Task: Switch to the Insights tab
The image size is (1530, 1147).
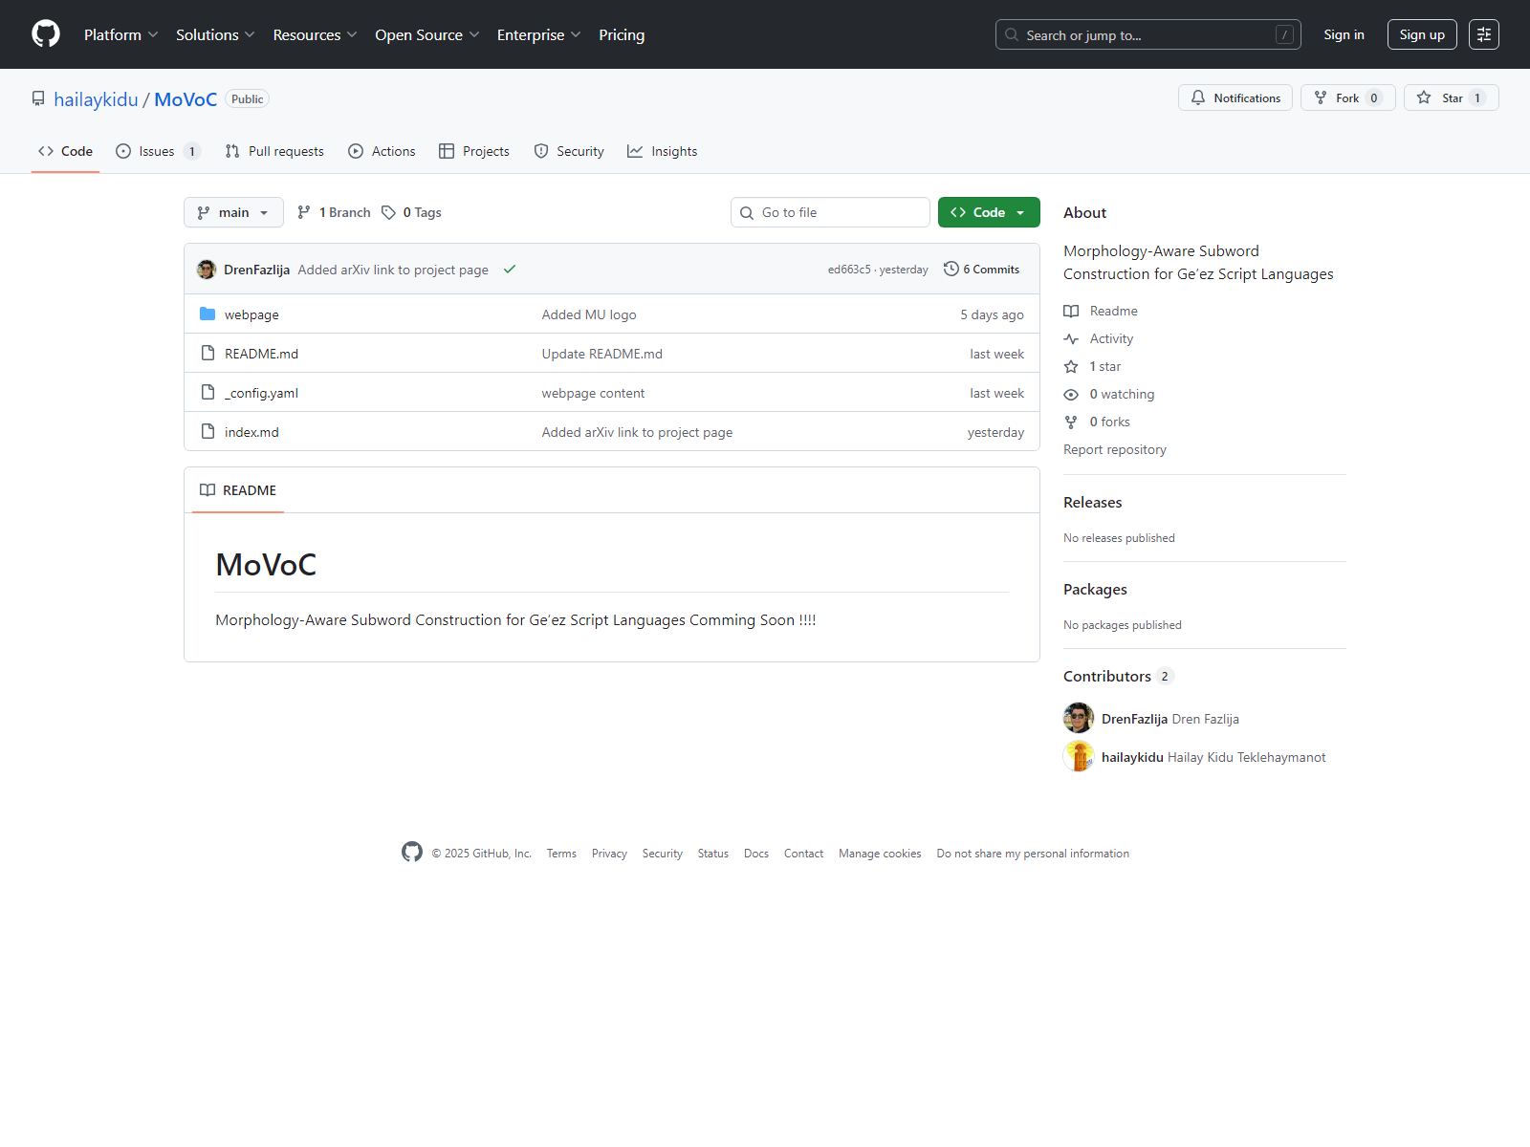Action: coord(663,151)
